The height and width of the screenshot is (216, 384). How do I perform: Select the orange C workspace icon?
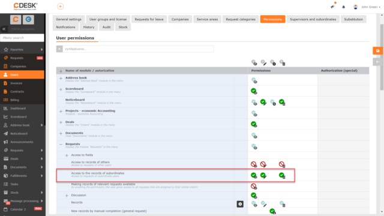tap(16, 19)
